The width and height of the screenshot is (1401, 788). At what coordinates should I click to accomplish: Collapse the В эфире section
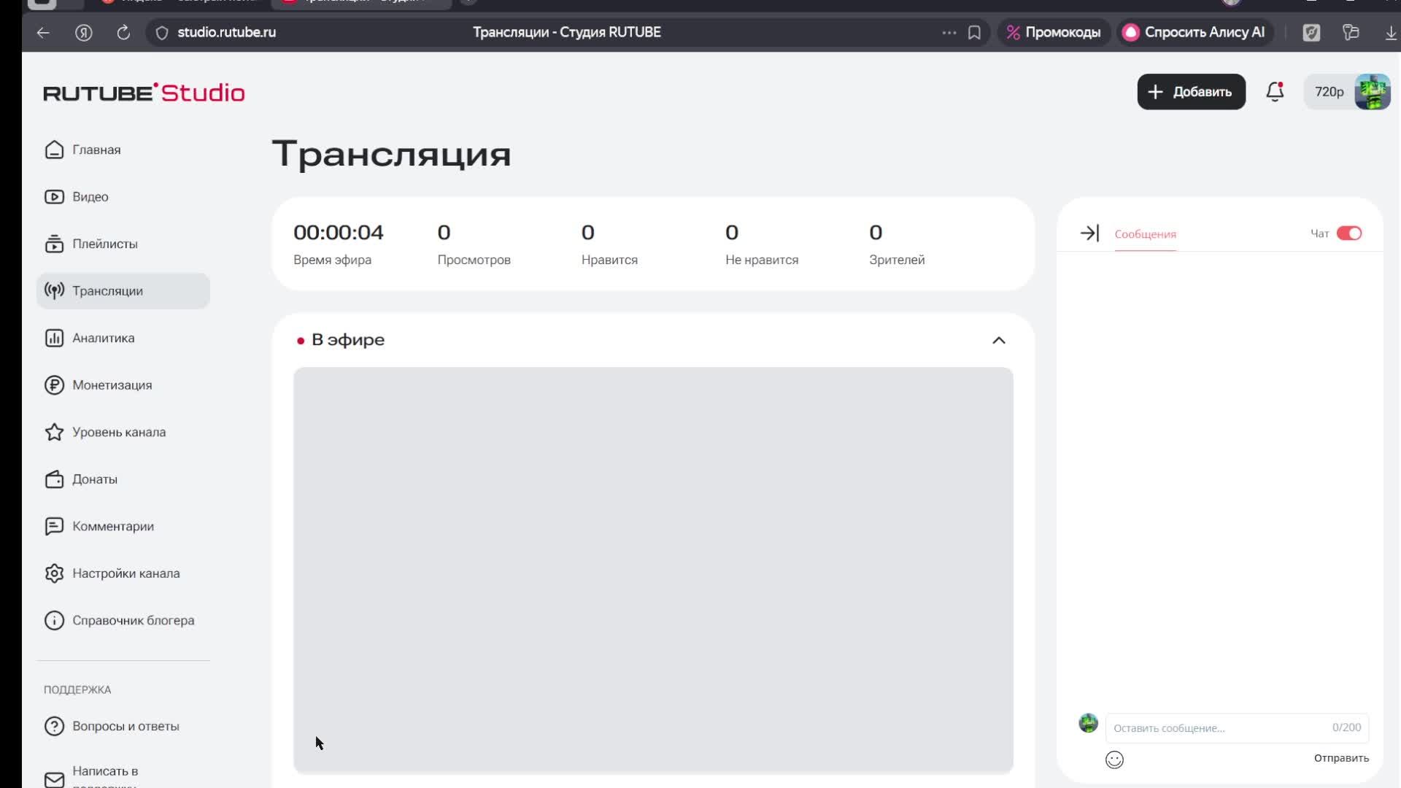click(x=999, y=340)
